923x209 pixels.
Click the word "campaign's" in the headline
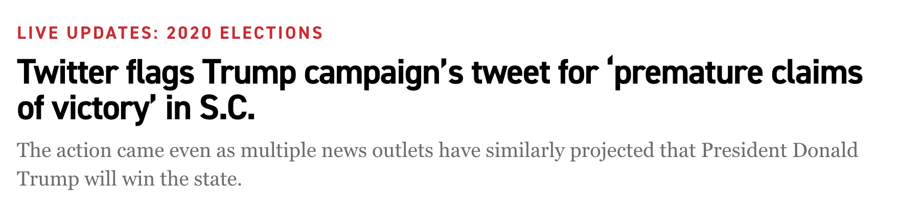[x=384, y=74]
